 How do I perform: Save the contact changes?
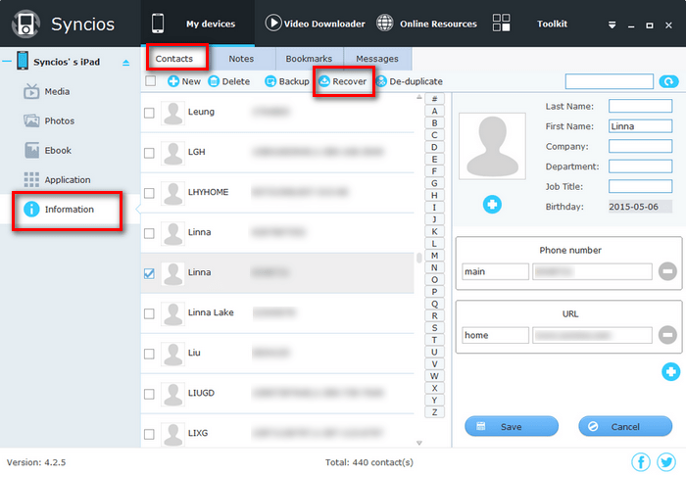click(x=511, y=426)
